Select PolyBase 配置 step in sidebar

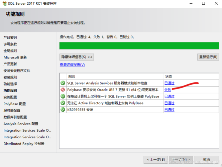pyautogui.click(x=15, y=104)
